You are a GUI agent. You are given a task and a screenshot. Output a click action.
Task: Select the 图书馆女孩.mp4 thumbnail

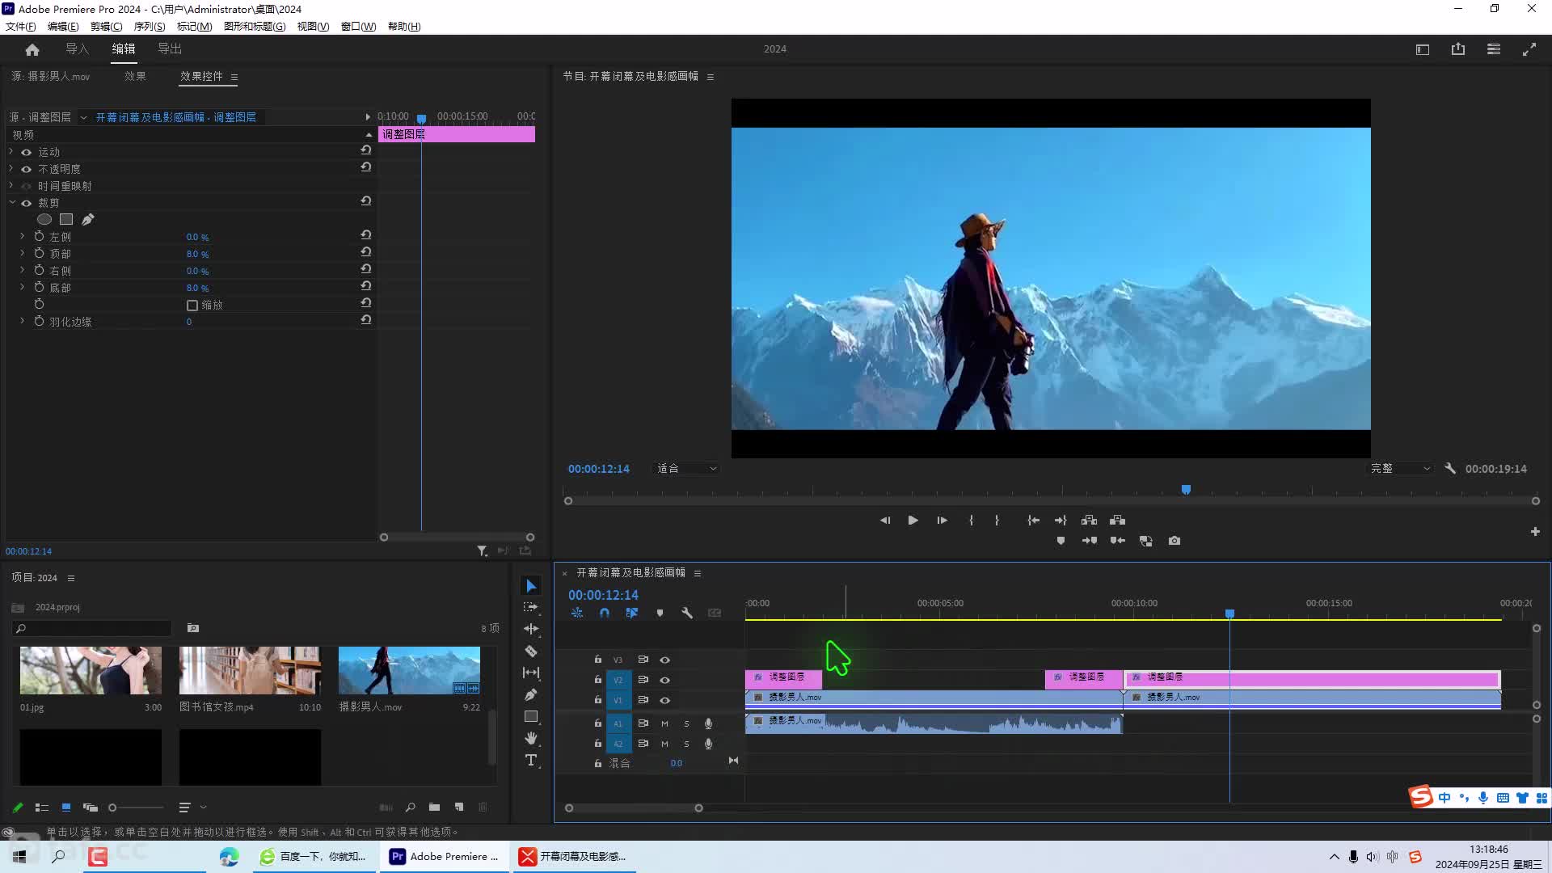coord(250,670)
